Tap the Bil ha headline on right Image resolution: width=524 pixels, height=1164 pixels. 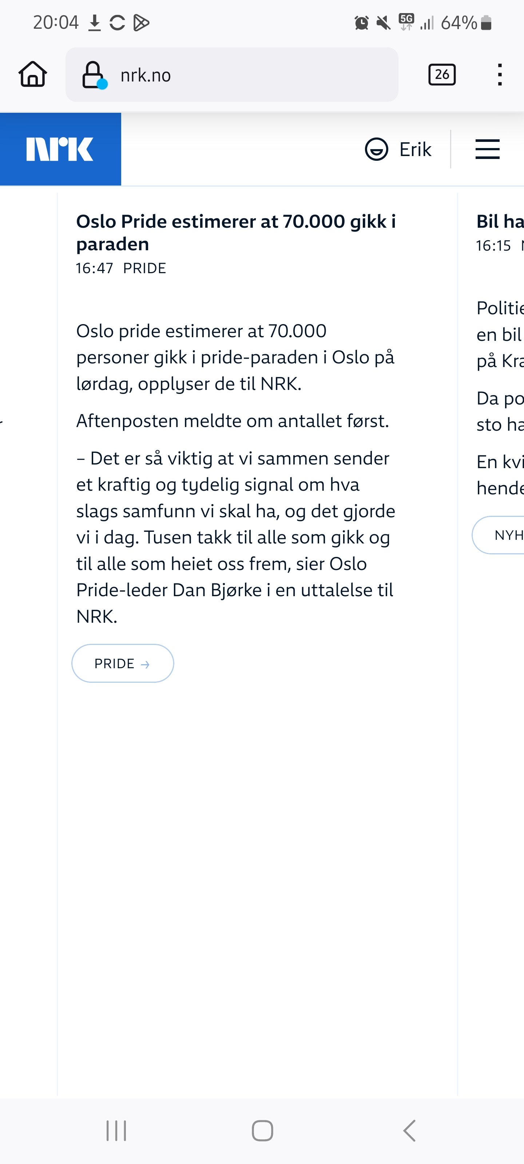coord(500,222)
